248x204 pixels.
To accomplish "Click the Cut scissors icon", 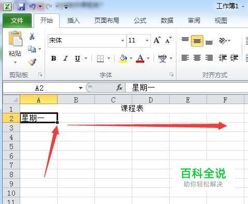I will [x=32, y=36].
